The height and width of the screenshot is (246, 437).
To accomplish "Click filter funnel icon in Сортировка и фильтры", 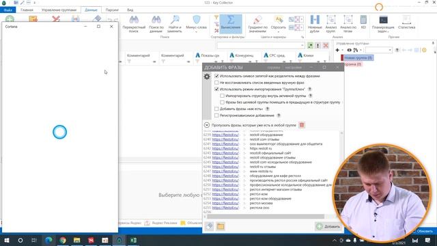I will pos(216,18).
